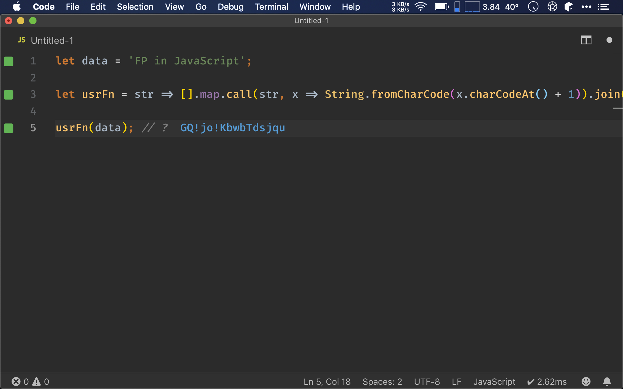Change indentation via Spaces: 2

click(x=382, y=381)
